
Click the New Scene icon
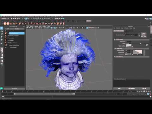(x=12, y=19)
